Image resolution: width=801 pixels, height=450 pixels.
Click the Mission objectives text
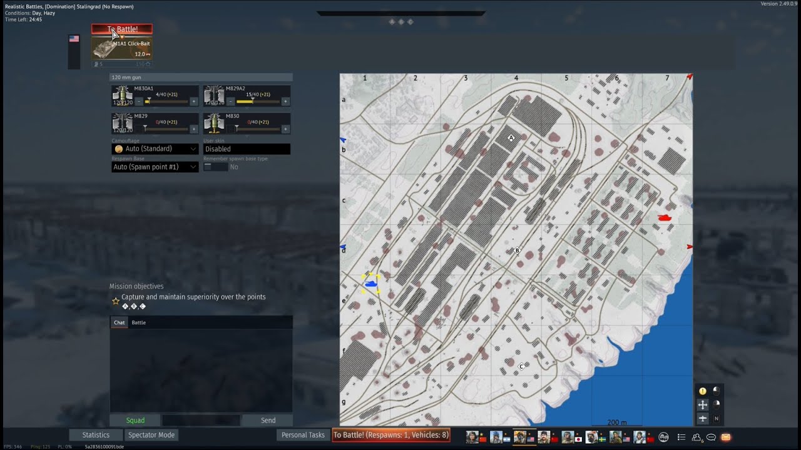click(136, 286)
